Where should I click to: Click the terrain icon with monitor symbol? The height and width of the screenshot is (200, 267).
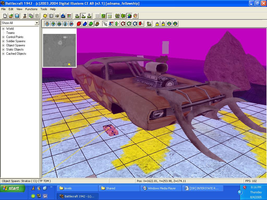coord(77,16)
